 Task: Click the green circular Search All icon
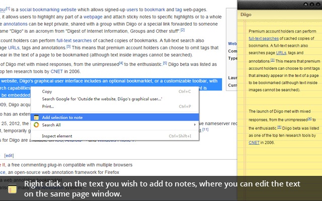(36, 125)
